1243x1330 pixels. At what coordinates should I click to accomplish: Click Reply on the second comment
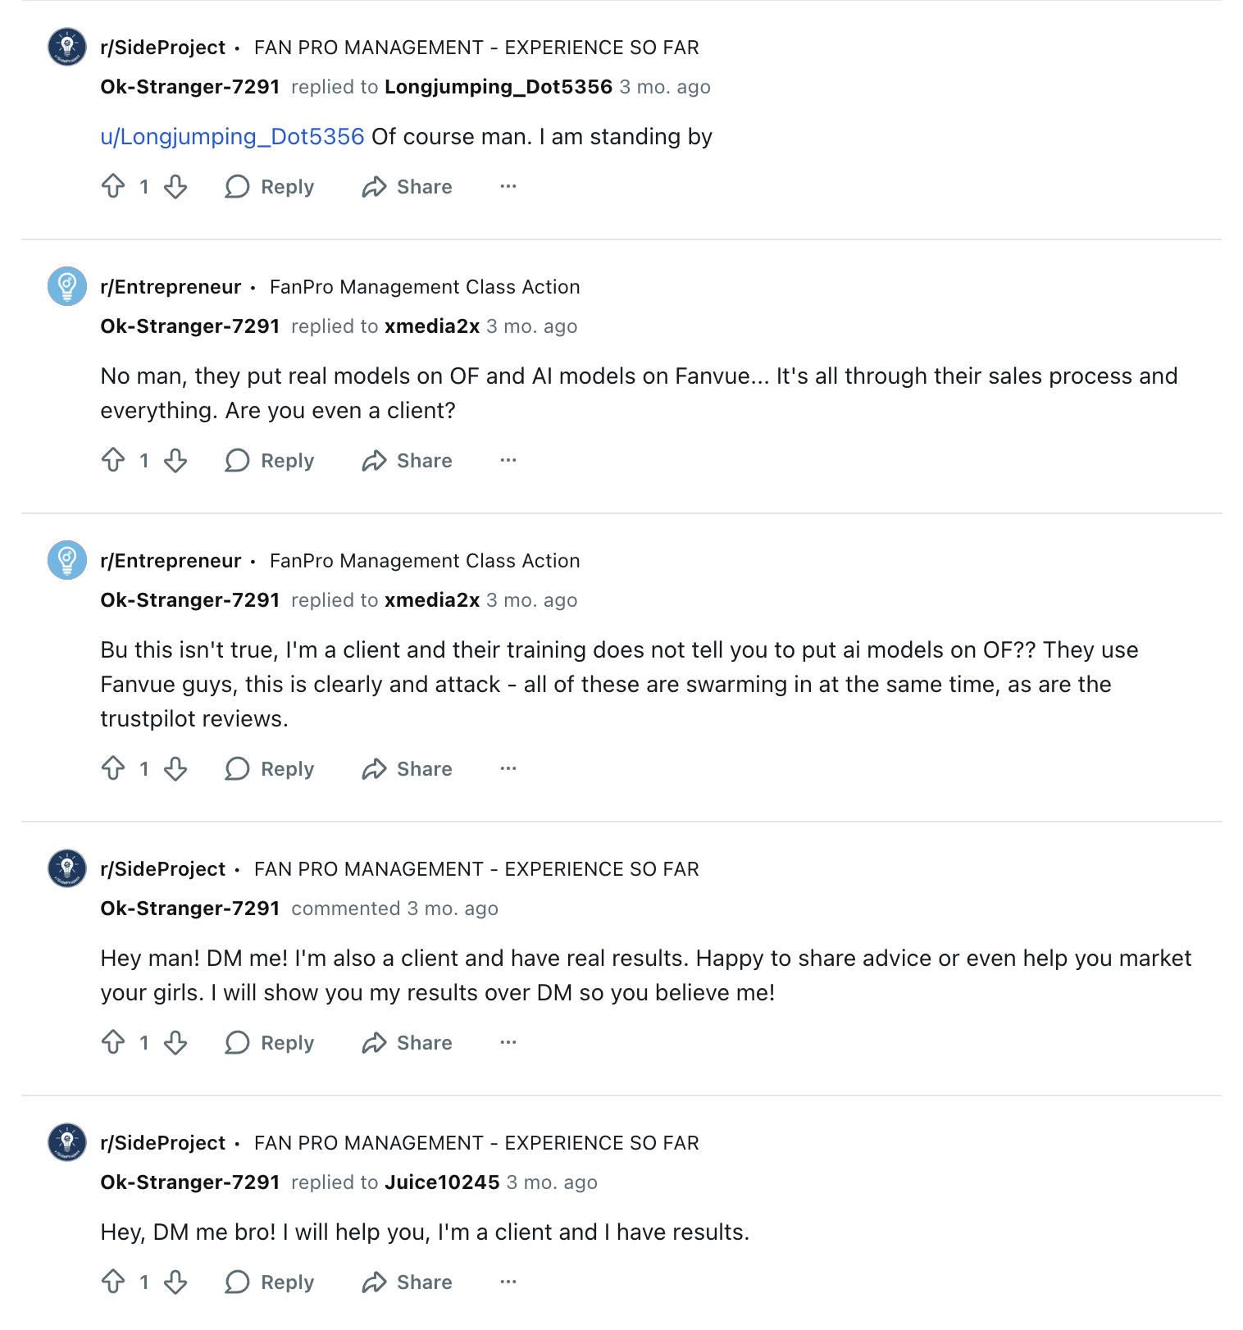(286, 461)
